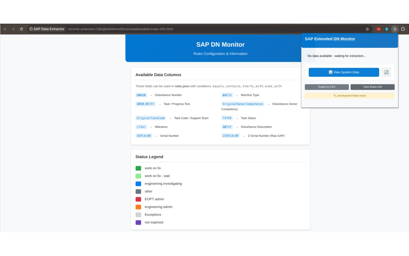409x256 pixels.
Task: Click orange 'engineering admin' swatch
Action: click(138, 207)
